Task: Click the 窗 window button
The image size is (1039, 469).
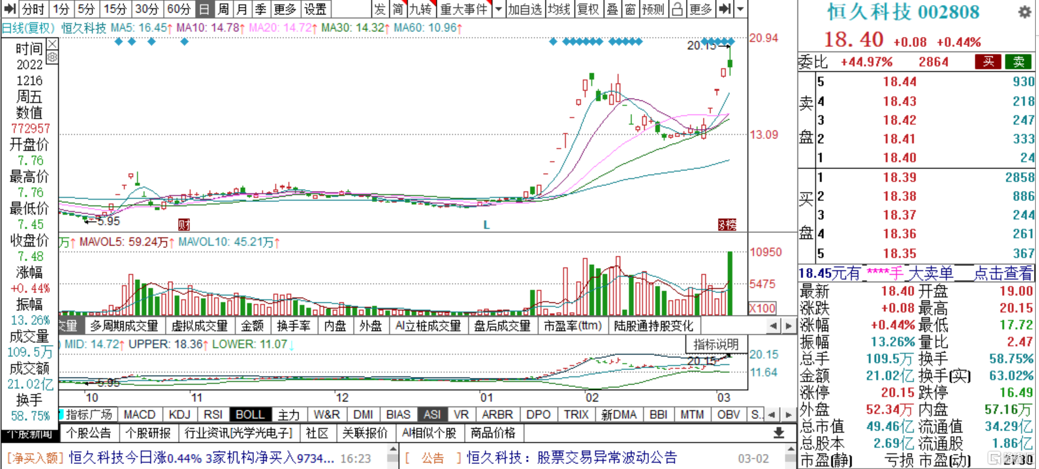Action: tap(630, 9)
